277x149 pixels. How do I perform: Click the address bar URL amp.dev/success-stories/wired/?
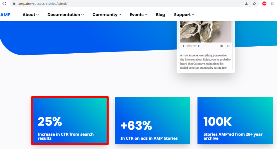pos(43,4)
